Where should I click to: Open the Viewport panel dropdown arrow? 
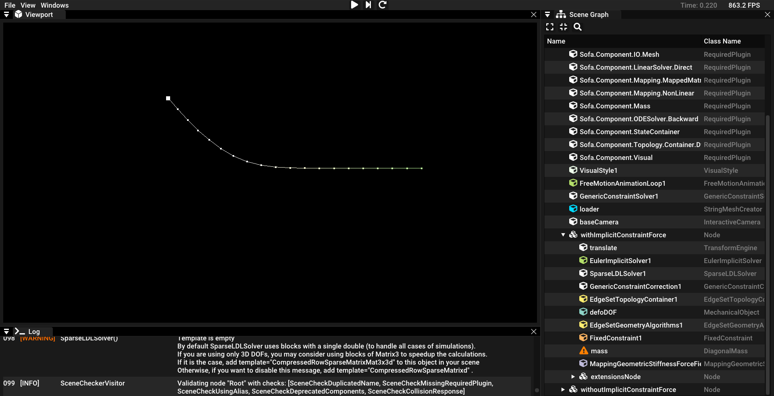tap(6, 15)
